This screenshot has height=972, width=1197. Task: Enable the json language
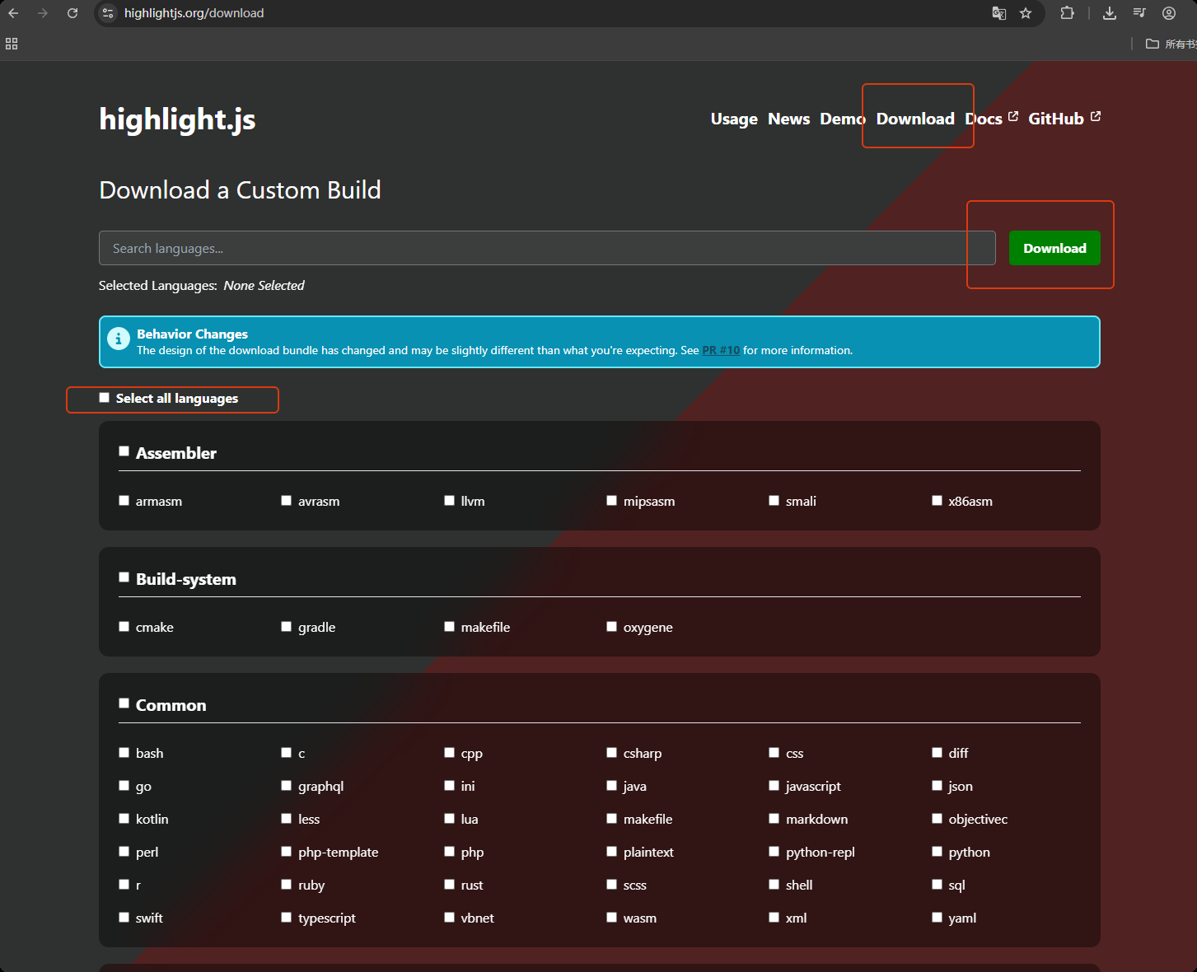tap(937, 786)
